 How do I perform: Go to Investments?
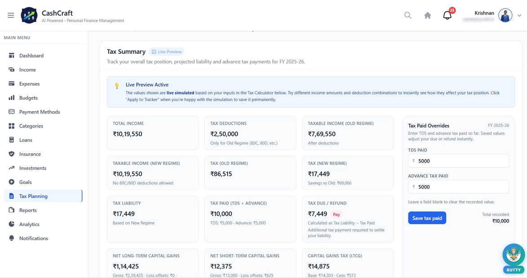click(x=43, y=168)
